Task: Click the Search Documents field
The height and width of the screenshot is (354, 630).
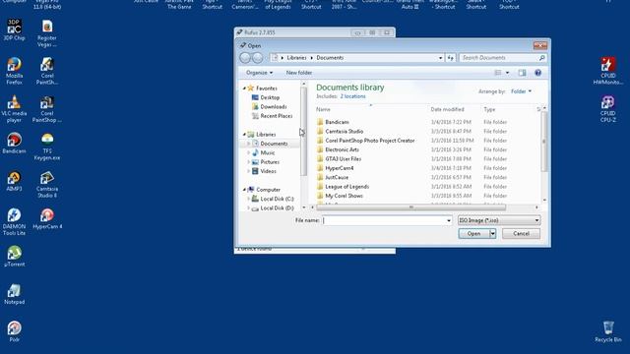Action: tap(499, 58)
